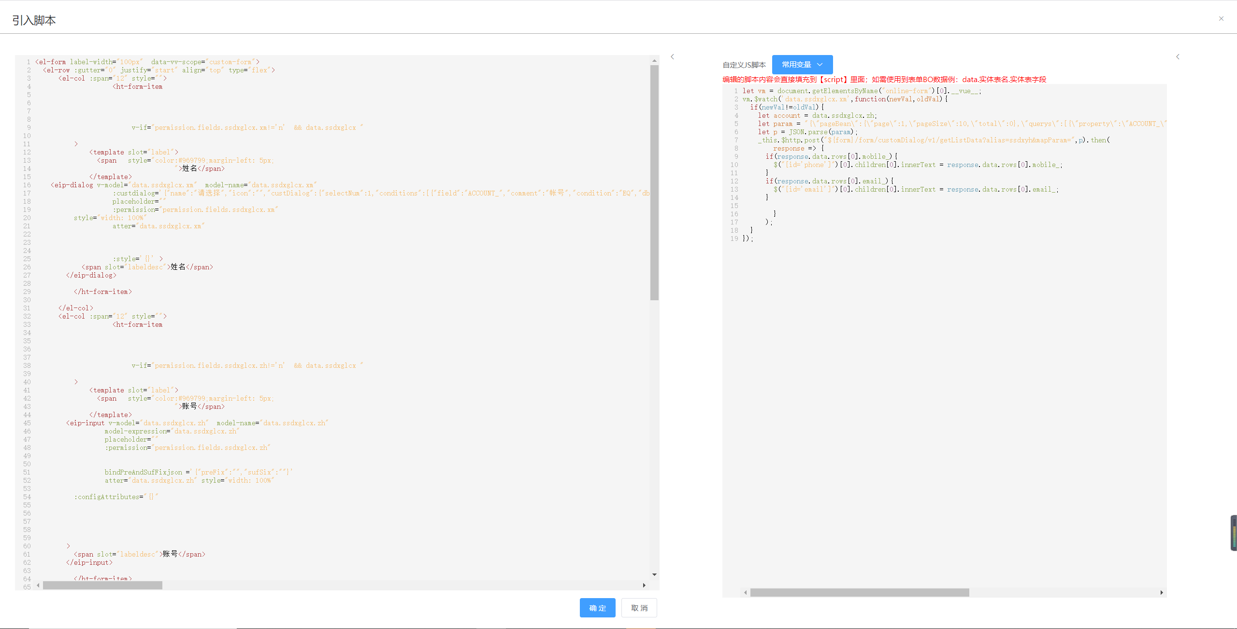
Task: Click scroll-right arrow under HTML editor
Action: coord(644,585)
